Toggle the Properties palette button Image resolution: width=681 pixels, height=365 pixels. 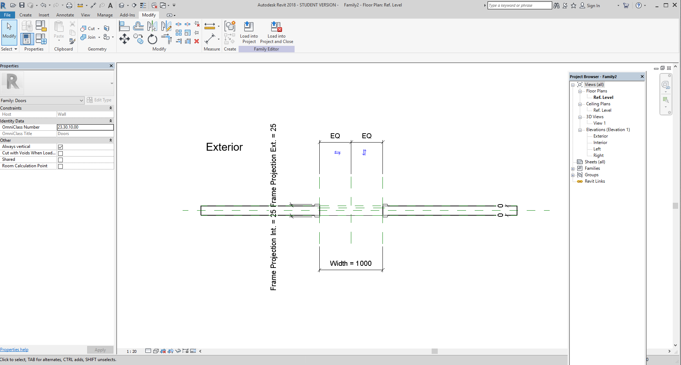[x=27, y=39]
